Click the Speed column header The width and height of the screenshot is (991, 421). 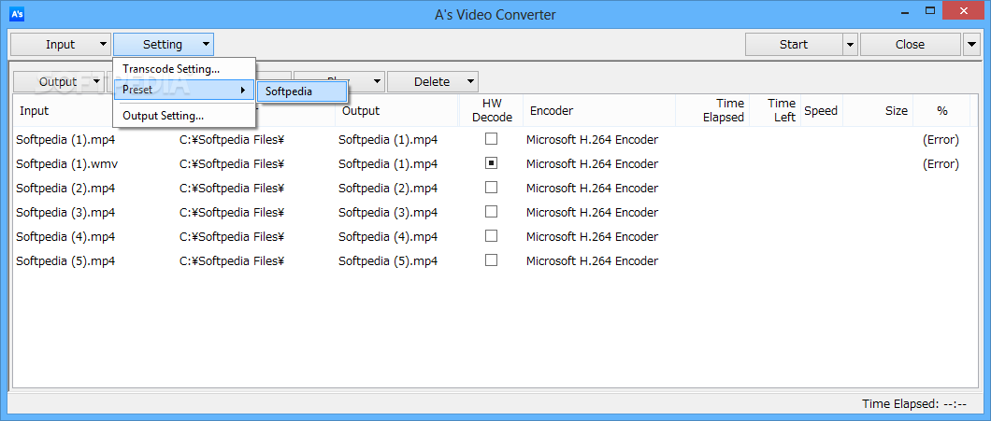pyautogui.click(x=821, y=111)
